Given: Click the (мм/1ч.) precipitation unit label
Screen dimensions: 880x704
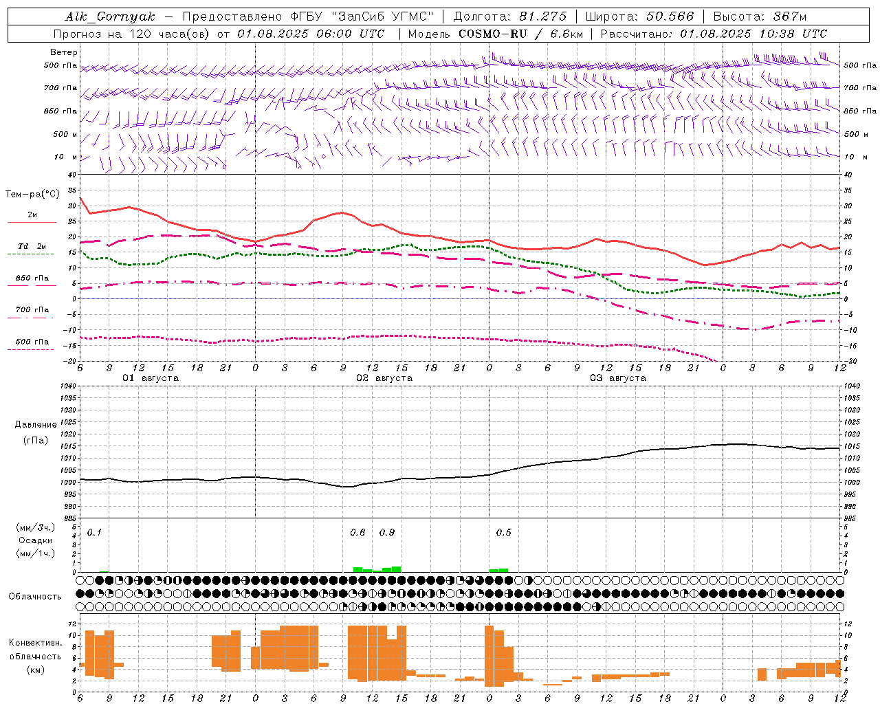Looking at the screenshot, I should pos(36,553).
